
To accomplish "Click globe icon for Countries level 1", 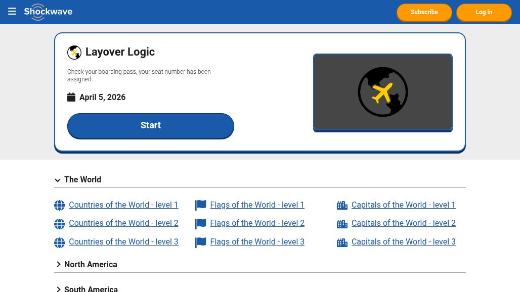I will pos(60,206).
